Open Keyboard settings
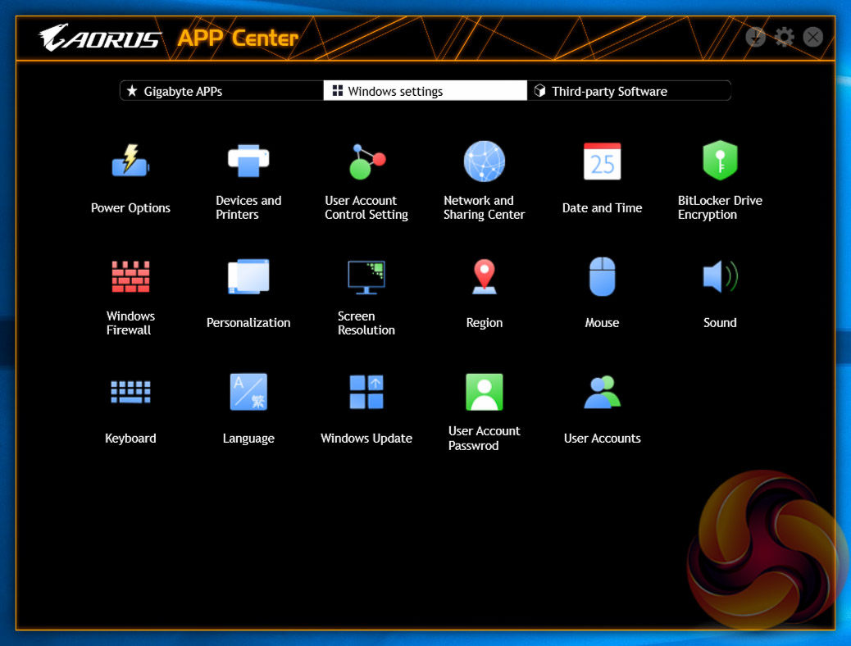Image resolution: width=851 pixels, height=646 pixels. [130, 392]
